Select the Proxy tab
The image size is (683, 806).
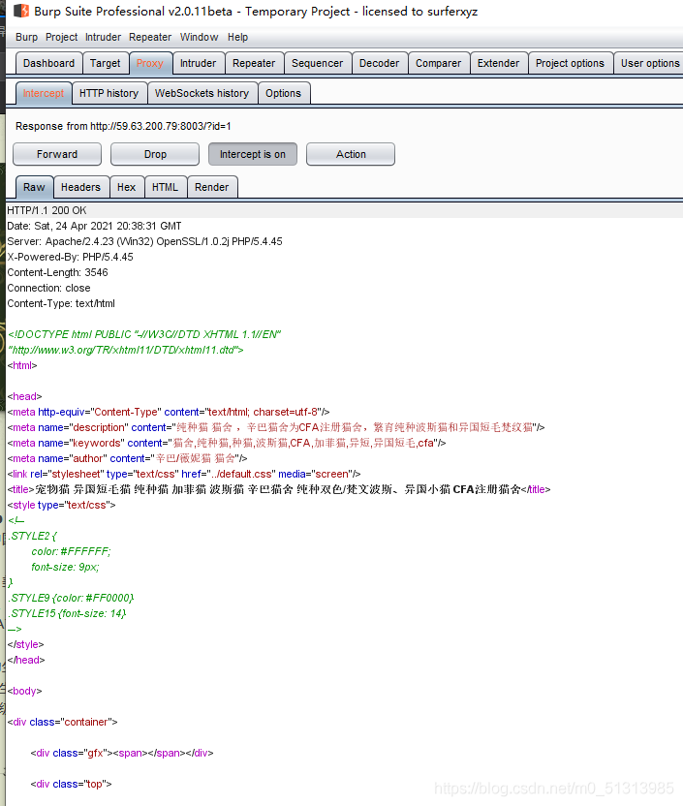point(149,63)
